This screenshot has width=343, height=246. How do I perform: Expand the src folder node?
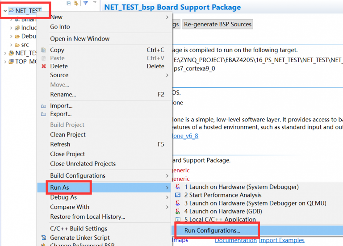[11, 45]
